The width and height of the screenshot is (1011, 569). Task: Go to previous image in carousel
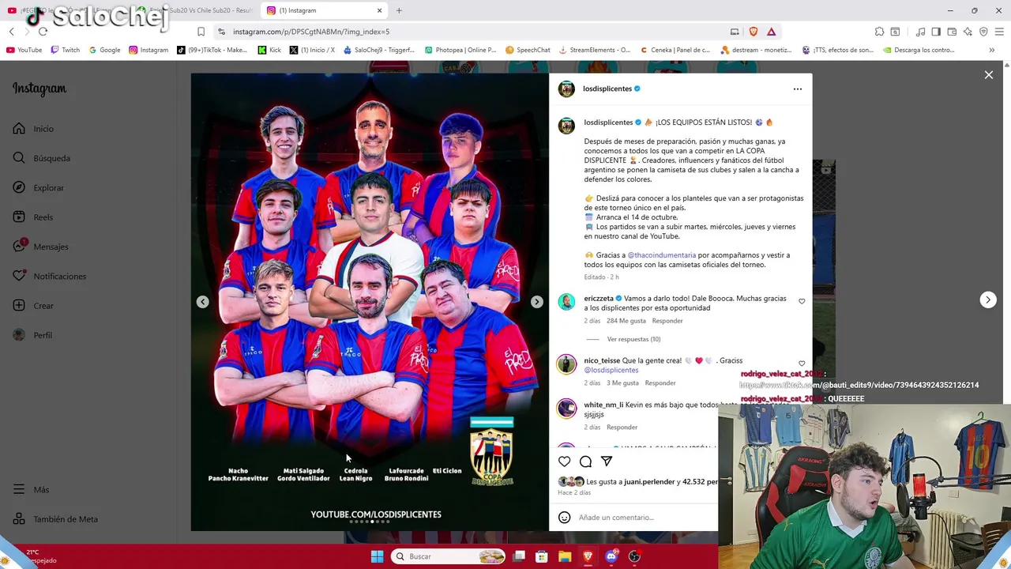point(203,302)
